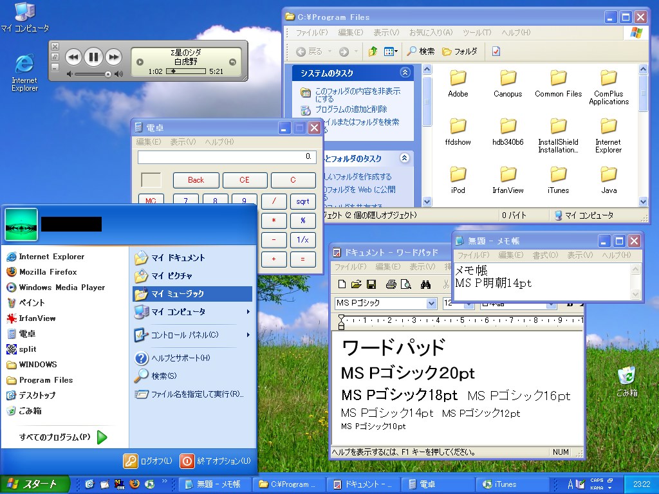The image size is (659, 494).
Task: Click the Back button in Calculator
Action: (x=196, y=180)
